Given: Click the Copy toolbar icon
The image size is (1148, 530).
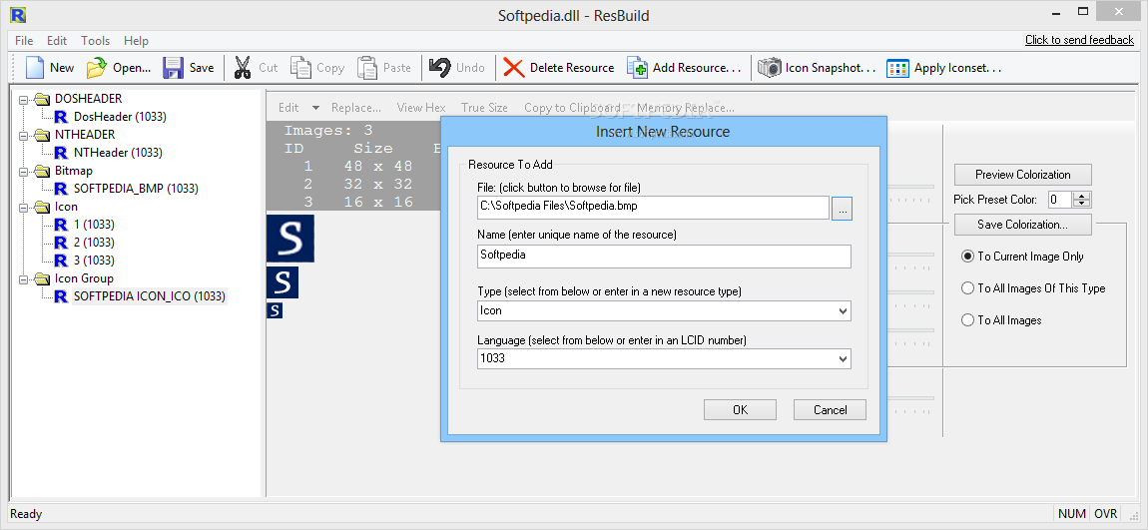Looking at the screenshot, I should click(300, 68).
